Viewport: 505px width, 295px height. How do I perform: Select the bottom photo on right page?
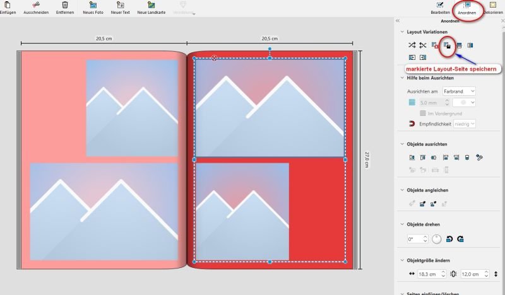(x=242, y=212)
